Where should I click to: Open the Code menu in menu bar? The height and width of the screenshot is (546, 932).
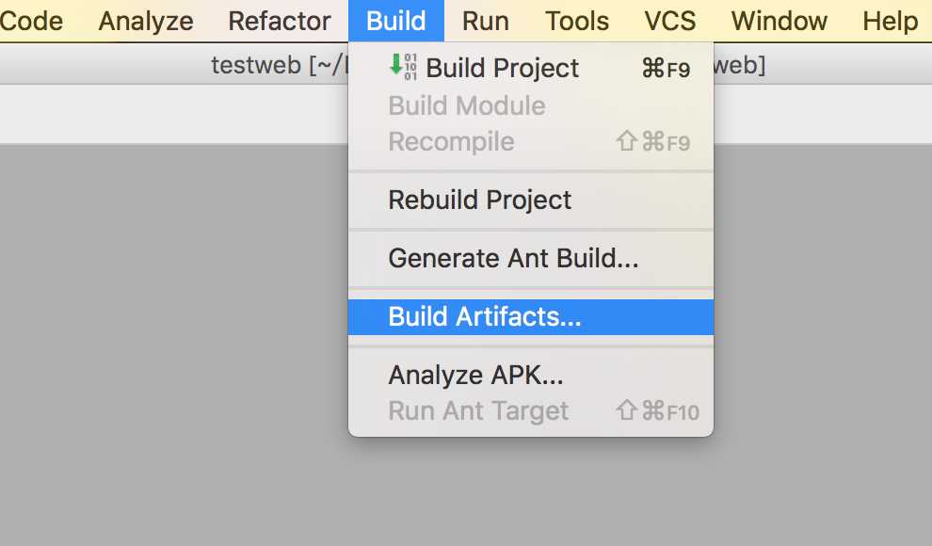[31, 21]
